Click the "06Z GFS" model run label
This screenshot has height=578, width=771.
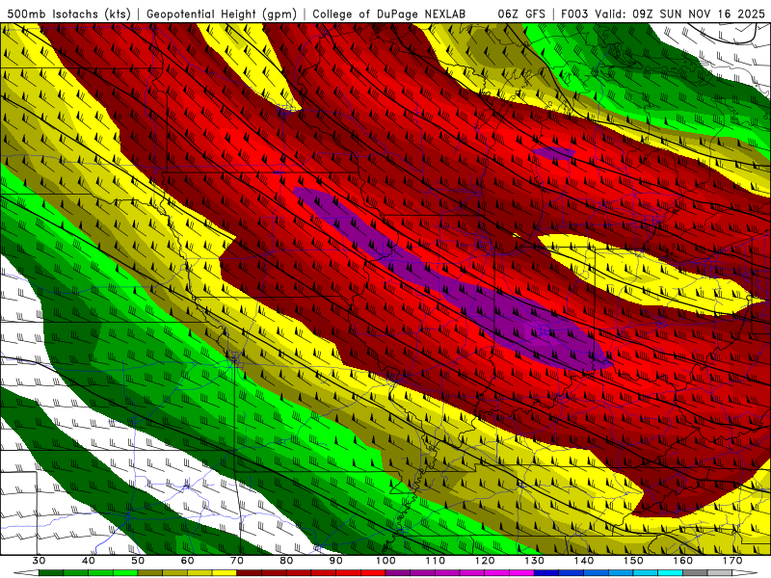point(521,13)
